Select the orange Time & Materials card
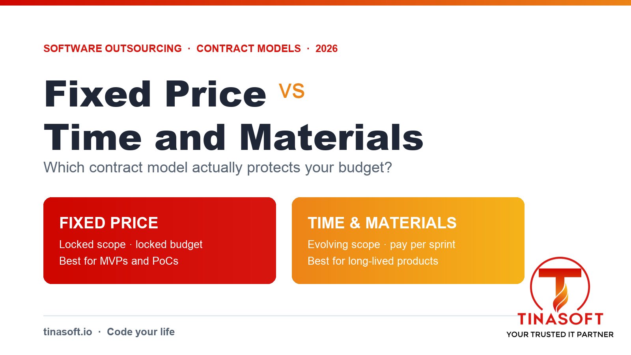 pos(408,241)
